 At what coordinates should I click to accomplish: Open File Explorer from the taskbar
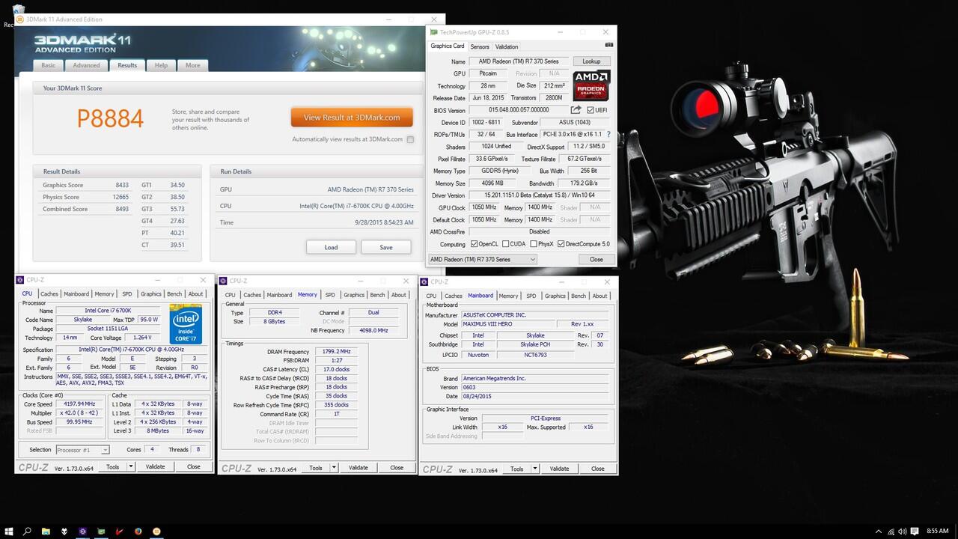pyautogui.click(x=46, y=532)
